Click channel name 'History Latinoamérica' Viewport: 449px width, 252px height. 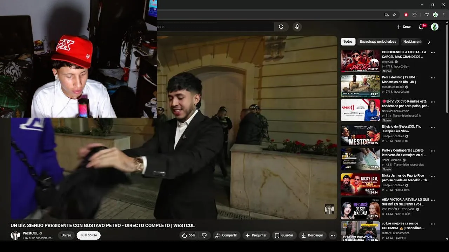point(396,233)
